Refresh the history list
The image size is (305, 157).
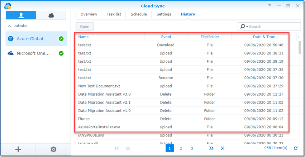click(x=296, y=148)
